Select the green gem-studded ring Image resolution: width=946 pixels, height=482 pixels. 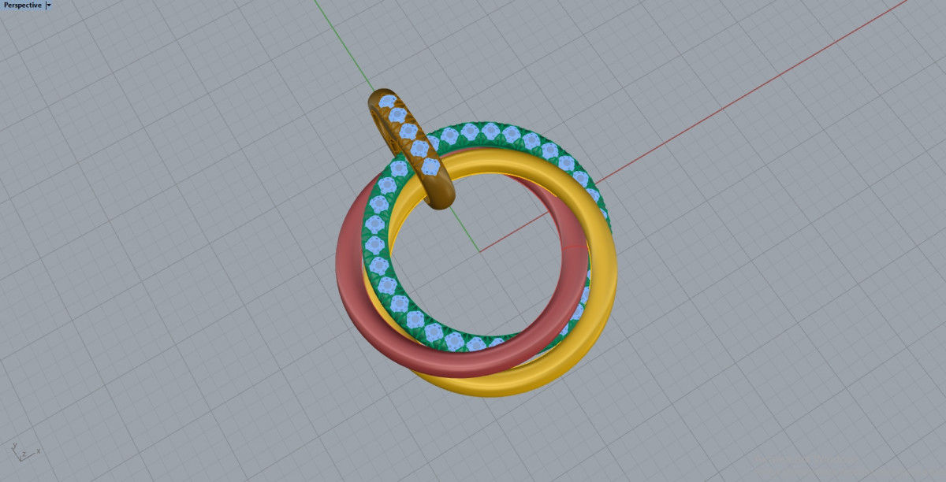[377, 236]
